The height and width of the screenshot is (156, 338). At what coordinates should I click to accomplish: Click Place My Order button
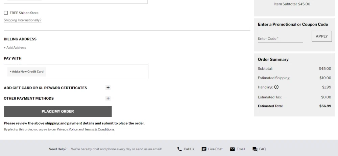tap(58, 112)
